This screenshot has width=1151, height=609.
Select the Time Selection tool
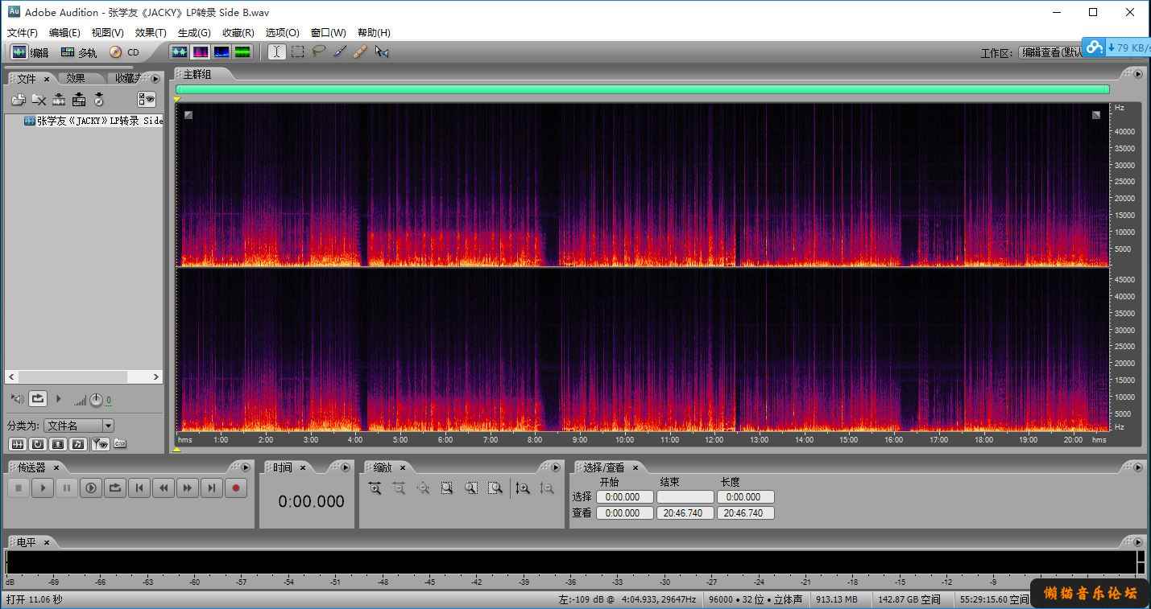[x=276, y=51]
